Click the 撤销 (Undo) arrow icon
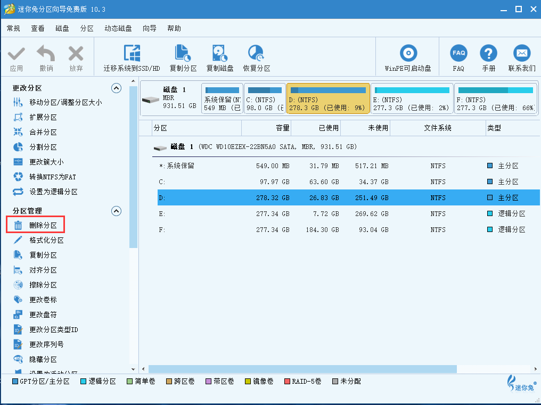Image resolution: width=541 pixels, height=405 pixels. click(x=46, y=53)
